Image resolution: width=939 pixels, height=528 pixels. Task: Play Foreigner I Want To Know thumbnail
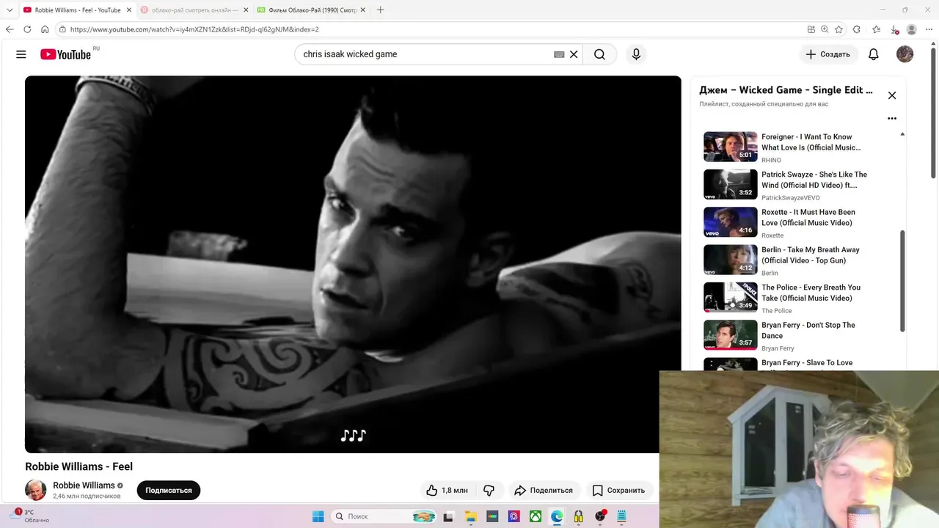pos(730,147)
